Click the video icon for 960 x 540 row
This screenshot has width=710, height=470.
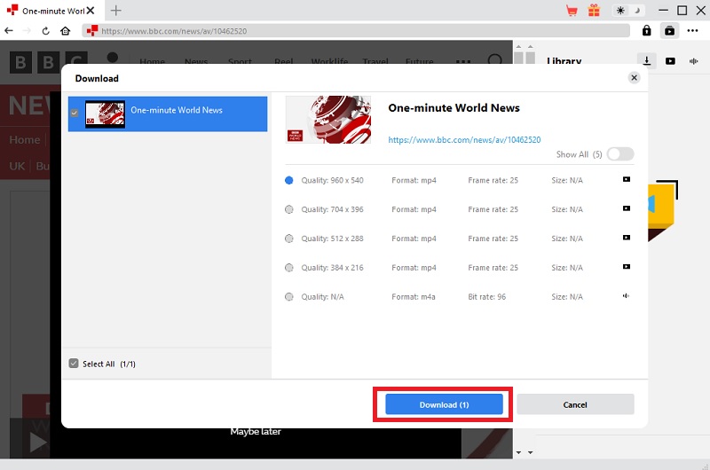[627, 180]
